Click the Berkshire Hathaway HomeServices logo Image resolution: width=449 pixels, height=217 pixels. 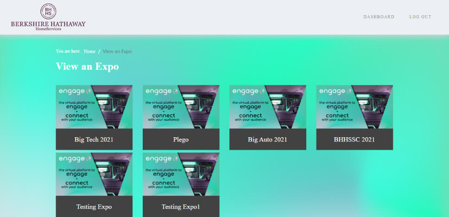click(48, 17)
